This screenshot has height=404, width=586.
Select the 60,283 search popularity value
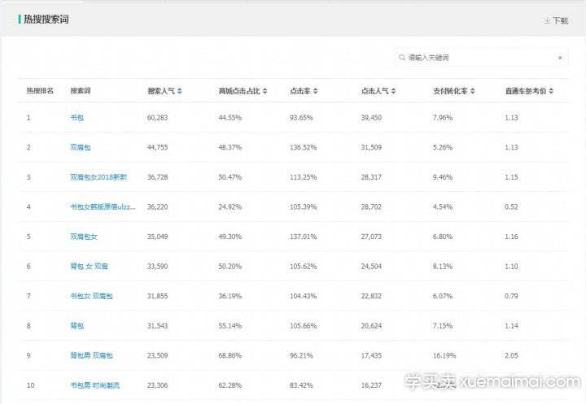157,118
